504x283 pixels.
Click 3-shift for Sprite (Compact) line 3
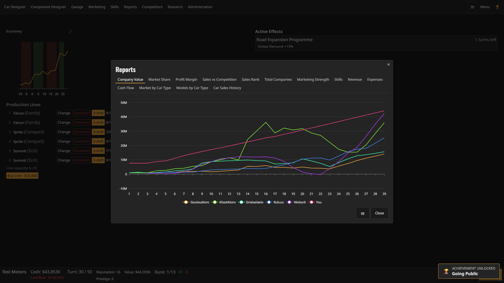pyautogui.click(x=98, y=132)
